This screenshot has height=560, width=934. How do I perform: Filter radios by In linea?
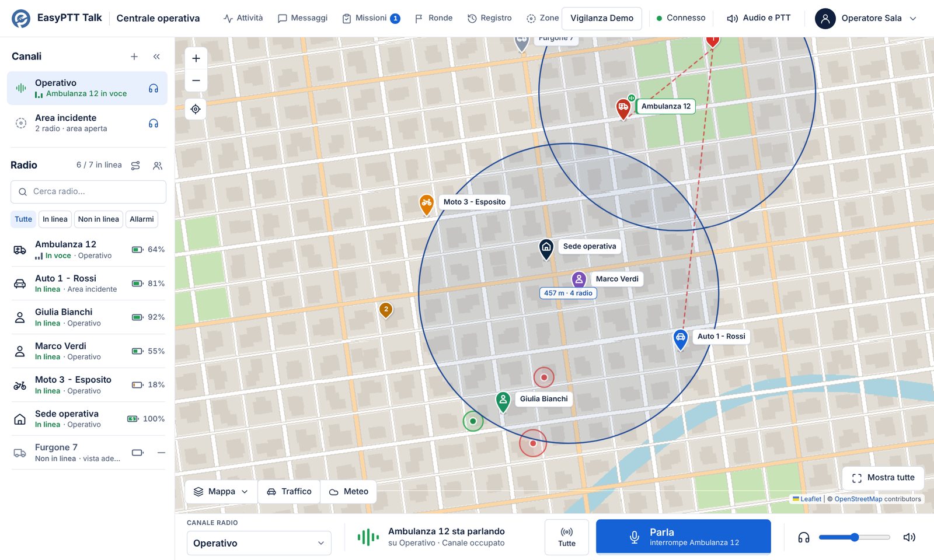click(x=55, y=219)
